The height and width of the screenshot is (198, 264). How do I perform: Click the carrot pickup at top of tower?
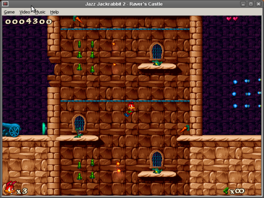point(78,19)
